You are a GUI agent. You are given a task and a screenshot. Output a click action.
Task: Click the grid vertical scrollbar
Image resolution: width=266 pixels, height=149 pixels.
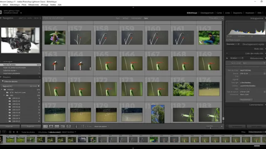point(223,119)
